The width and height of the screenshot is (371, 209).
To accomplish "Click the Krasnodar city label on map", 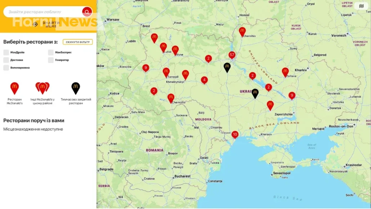I will pos(354,165).
